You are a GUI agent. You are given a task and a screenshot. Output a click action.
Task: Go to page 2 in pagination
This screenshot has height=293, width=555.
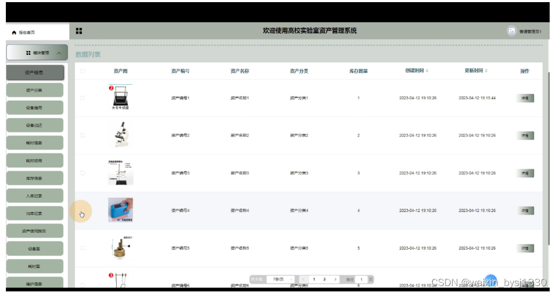[324, 279]
